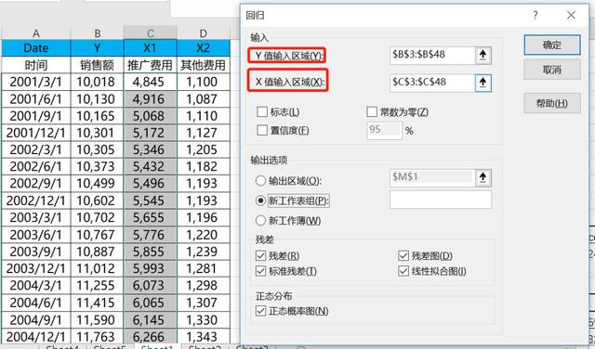The image size is (595, 349).
Task: Click the X1 header cell
Action: (151, 48)
